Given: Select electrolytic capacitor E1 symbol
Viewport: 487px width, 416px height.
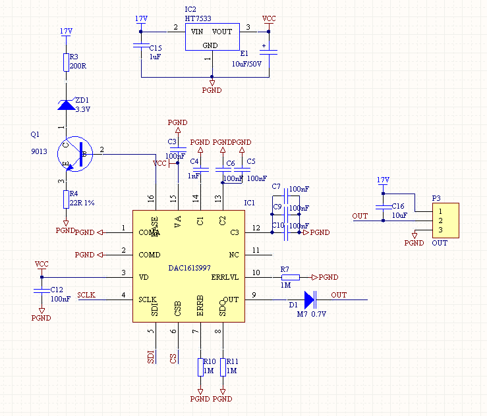Looking at the screenshot, I should (x=269, y=51).
